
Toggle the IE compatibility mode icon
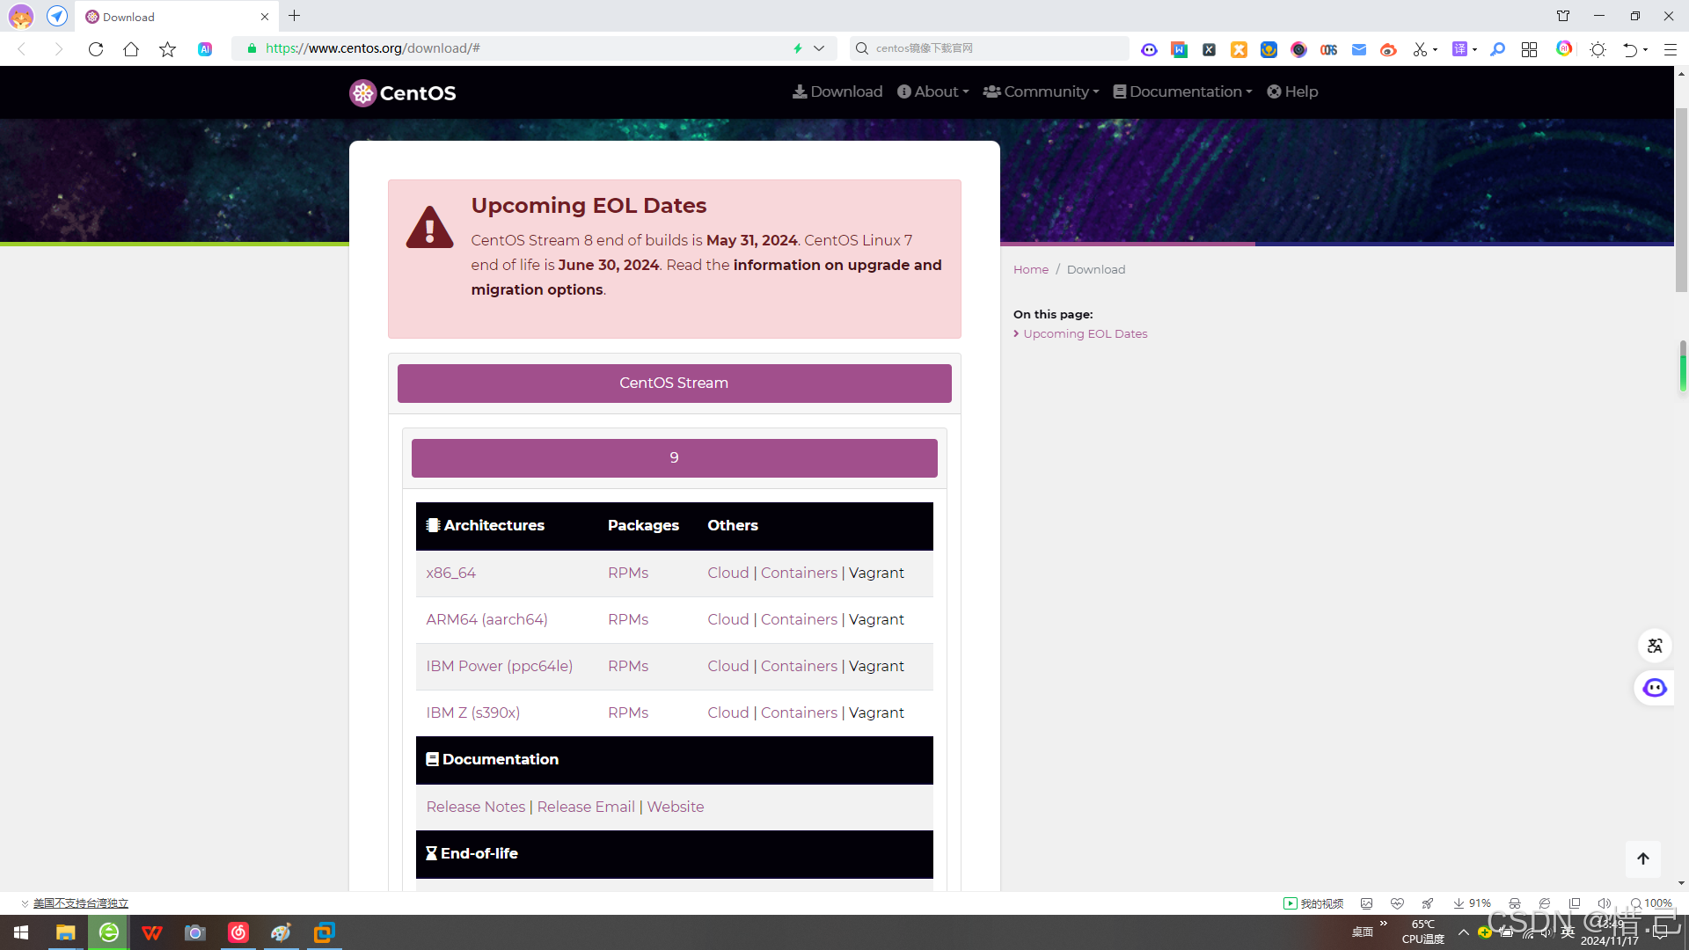(1545, 903)
